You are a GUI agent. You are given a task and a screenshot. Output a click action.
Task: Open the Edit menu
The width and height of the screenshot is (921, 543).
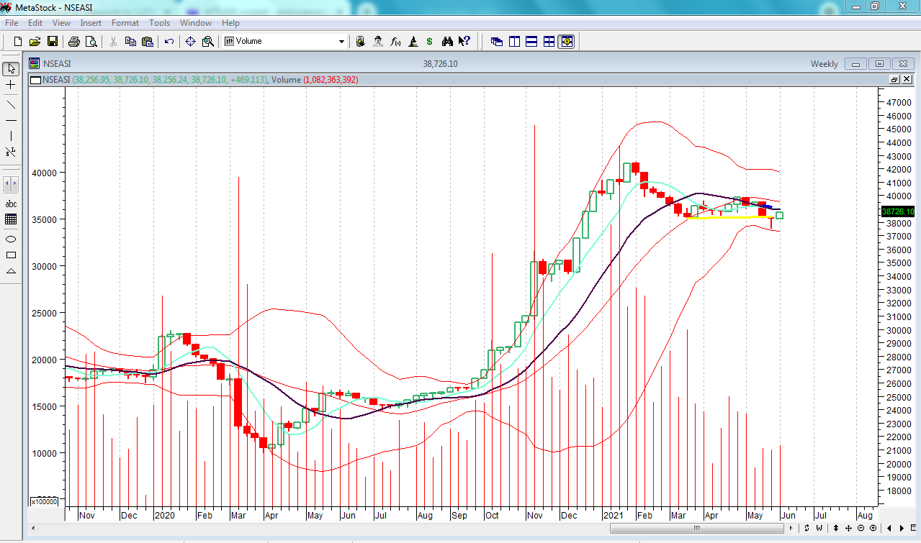pyautogui.click(x=35, y=23)
